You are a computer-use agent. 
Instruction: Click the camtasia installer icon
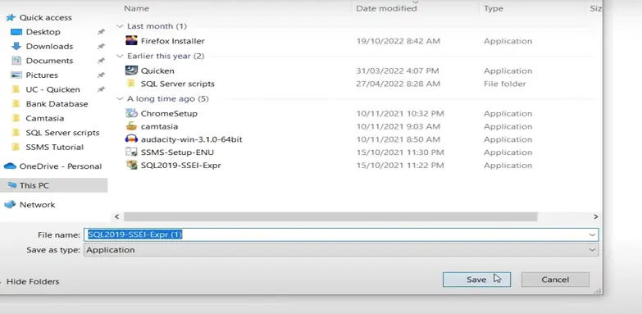131,126
